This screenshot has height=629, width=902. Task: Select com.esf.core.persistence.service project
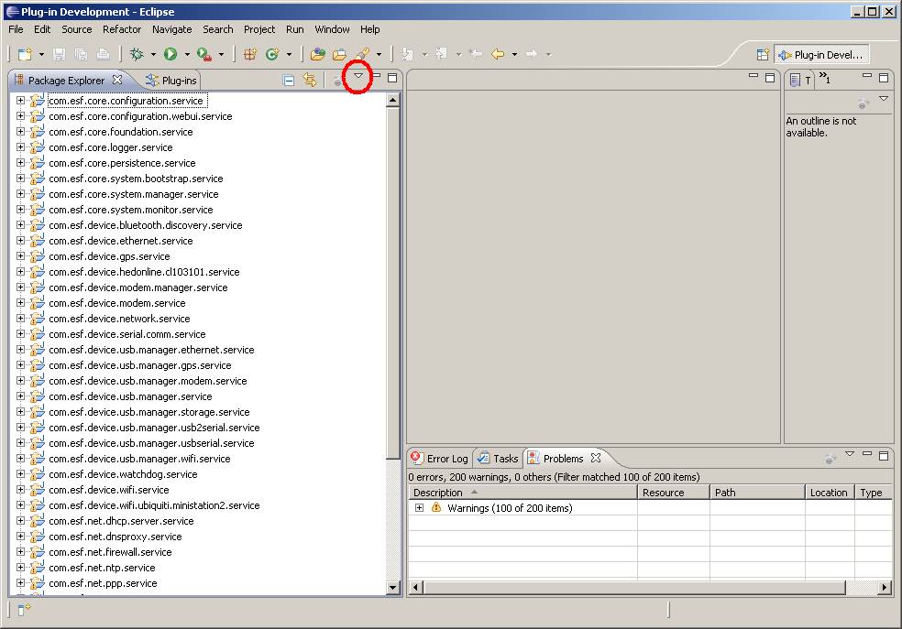coord(122,163)
